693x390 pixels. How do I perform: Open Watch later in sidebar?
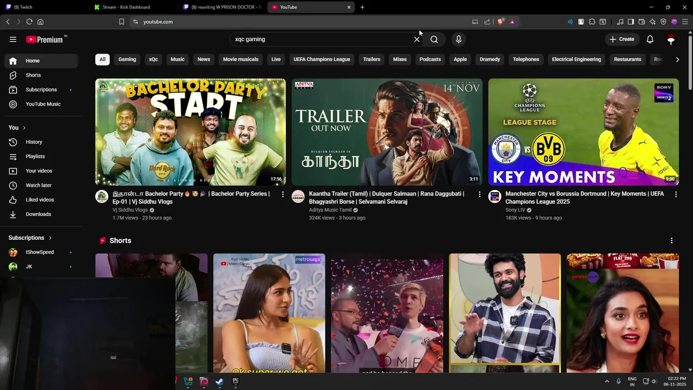point(41,185)
